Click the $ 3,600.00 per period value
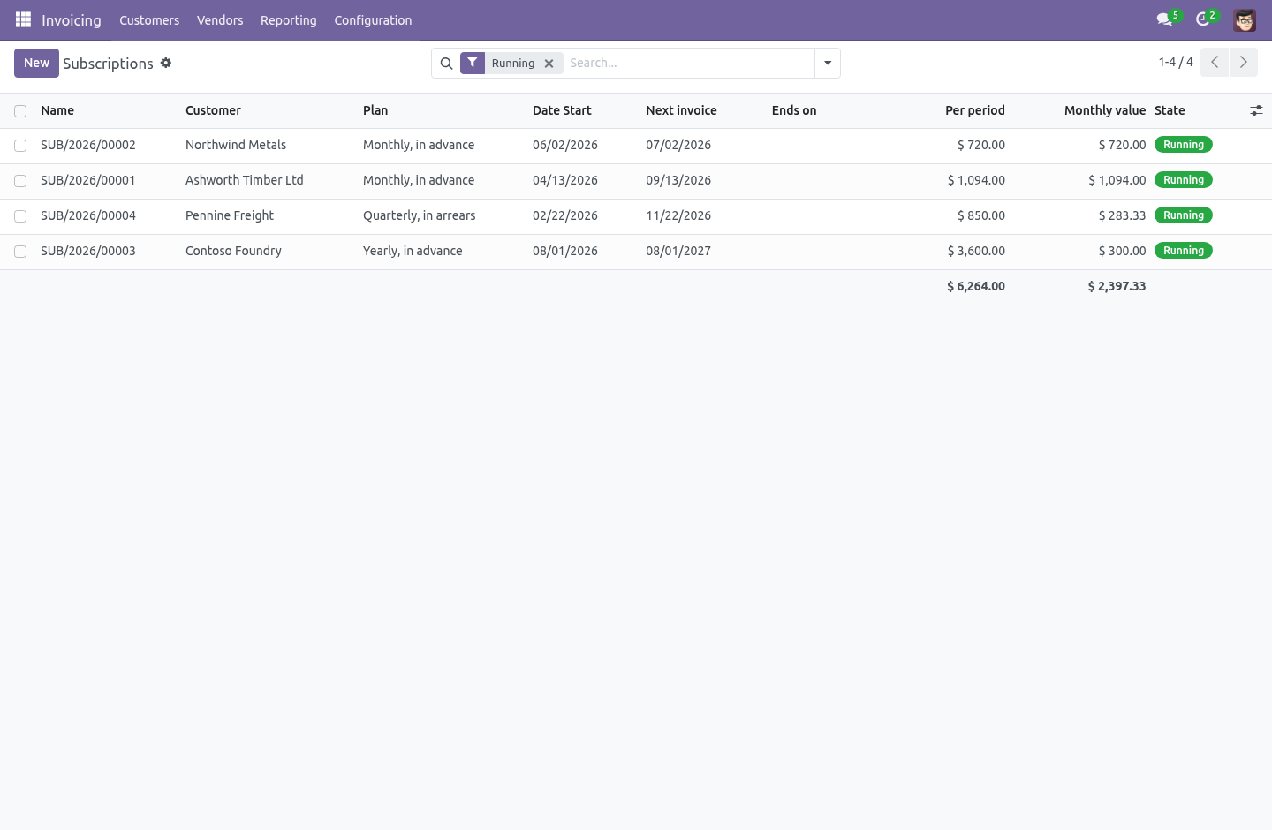The height and width of the screenshot is (830, 1272). tap(976, 251)
